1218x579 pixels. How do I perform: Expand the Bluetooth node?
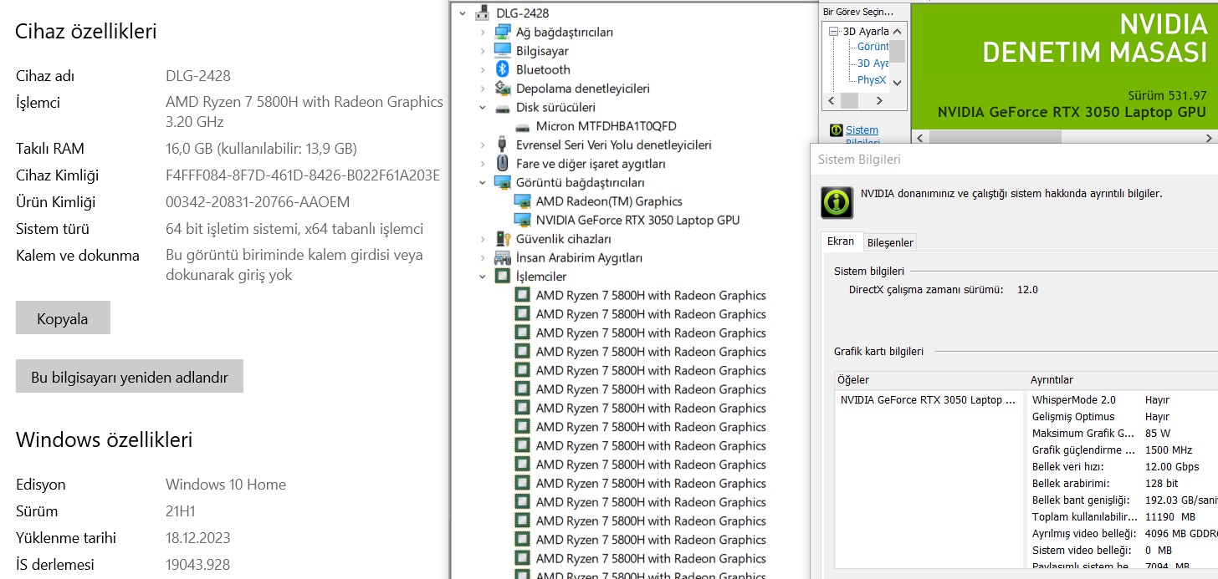[x=483, y=69]
